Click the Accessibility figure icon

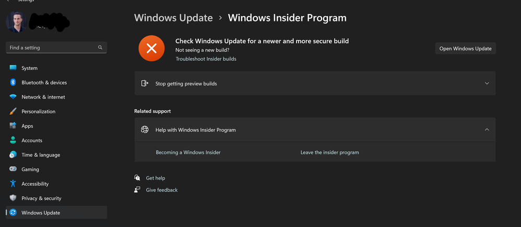tap(13, 184)
